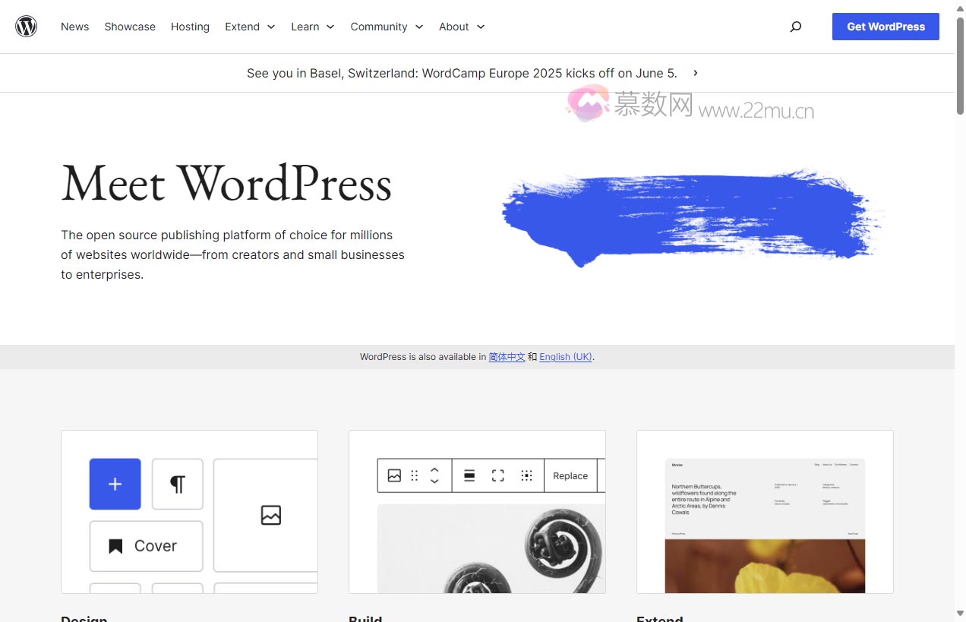Click the Get WordPress button

click(x=885, y=27)
